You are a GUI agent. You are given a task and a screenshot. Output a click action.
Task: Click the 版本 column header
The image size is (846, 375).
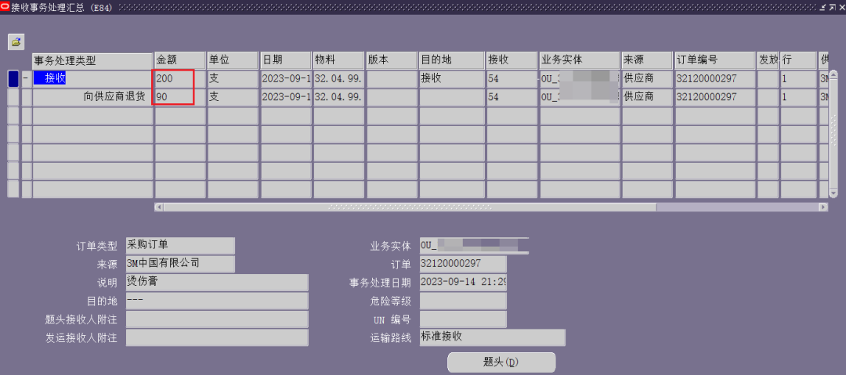point(392,60)
